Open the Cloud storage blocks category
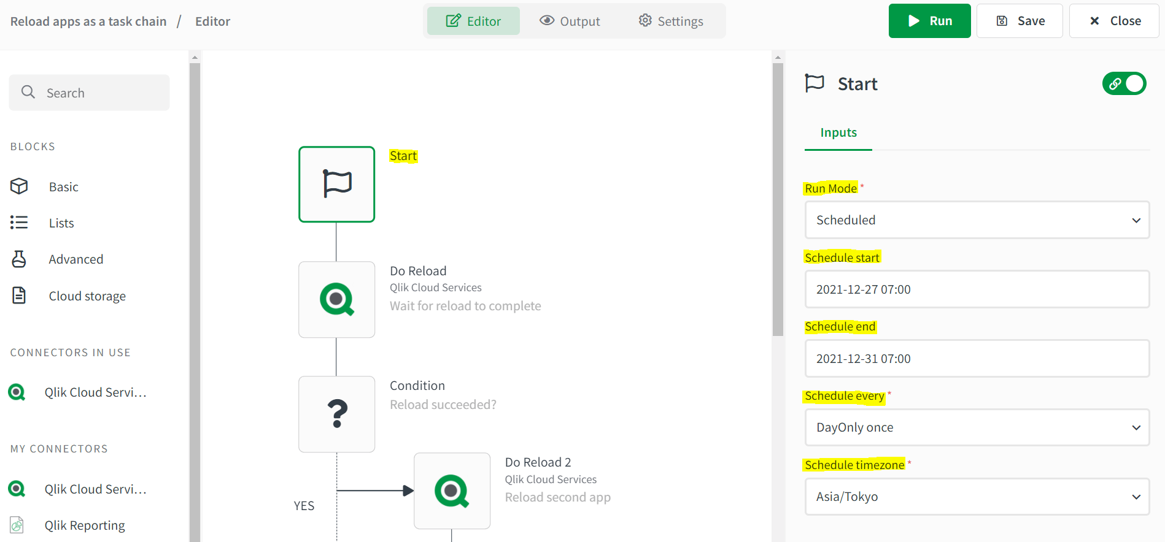1165x542 pixels. pos(87,296)
